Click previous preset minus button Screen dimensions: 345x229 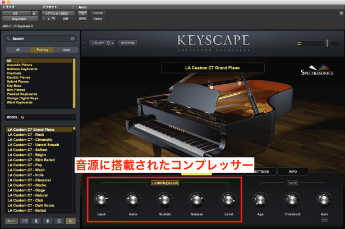pyautogui.click(x=44, y=19)
